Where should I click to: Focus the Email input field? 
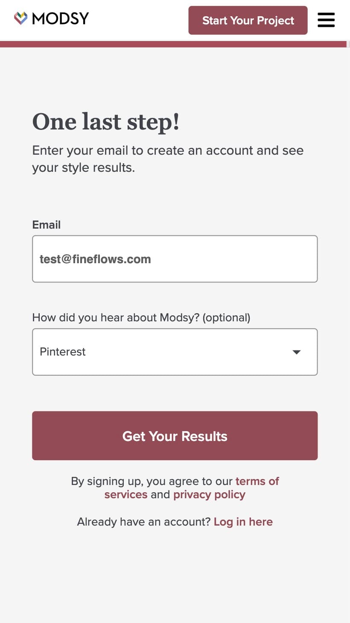pos(175,259)
